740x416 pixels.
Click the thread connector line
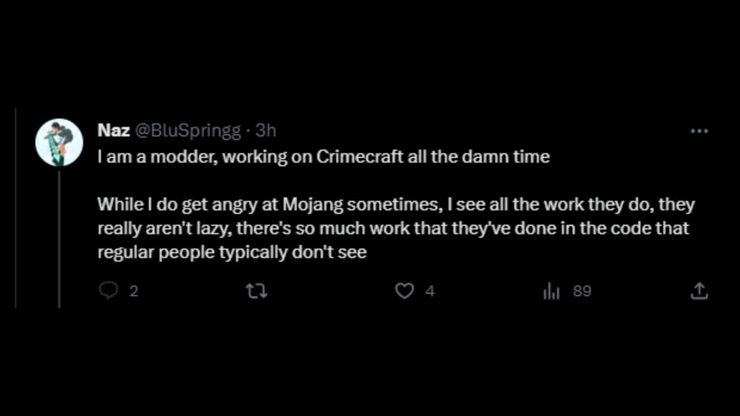tap(59, 240)
